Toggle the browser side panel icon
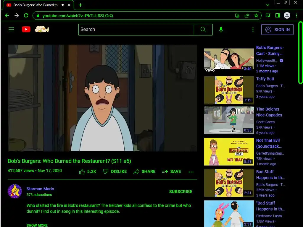 coord(278,15)
